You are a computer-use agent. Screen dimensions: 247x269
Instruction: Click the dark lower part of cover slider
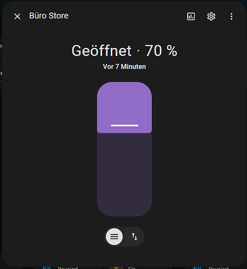[125, 174]
